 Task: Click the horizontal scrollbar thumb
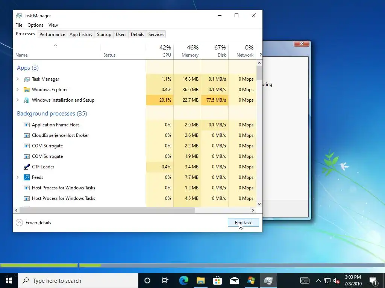(107, 210)
